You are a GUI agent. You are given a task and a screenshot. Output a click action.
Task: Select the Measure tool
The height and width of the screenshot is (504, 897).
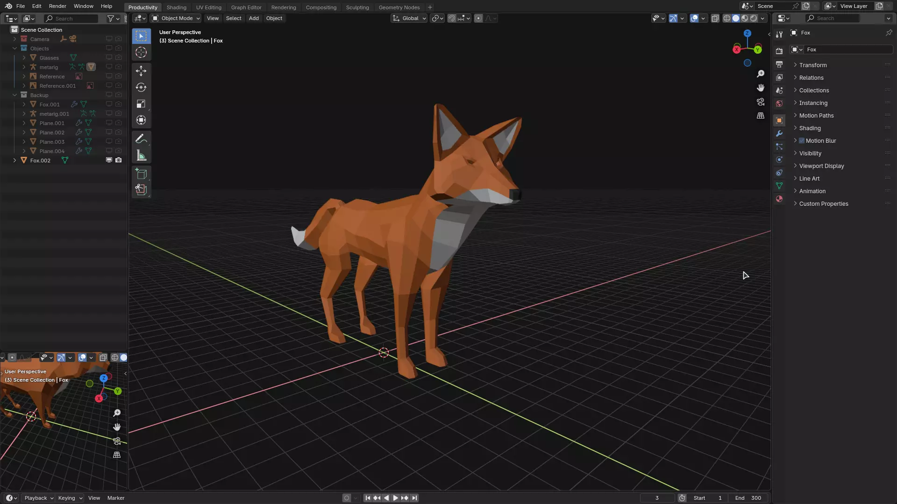tap(141, 155)
